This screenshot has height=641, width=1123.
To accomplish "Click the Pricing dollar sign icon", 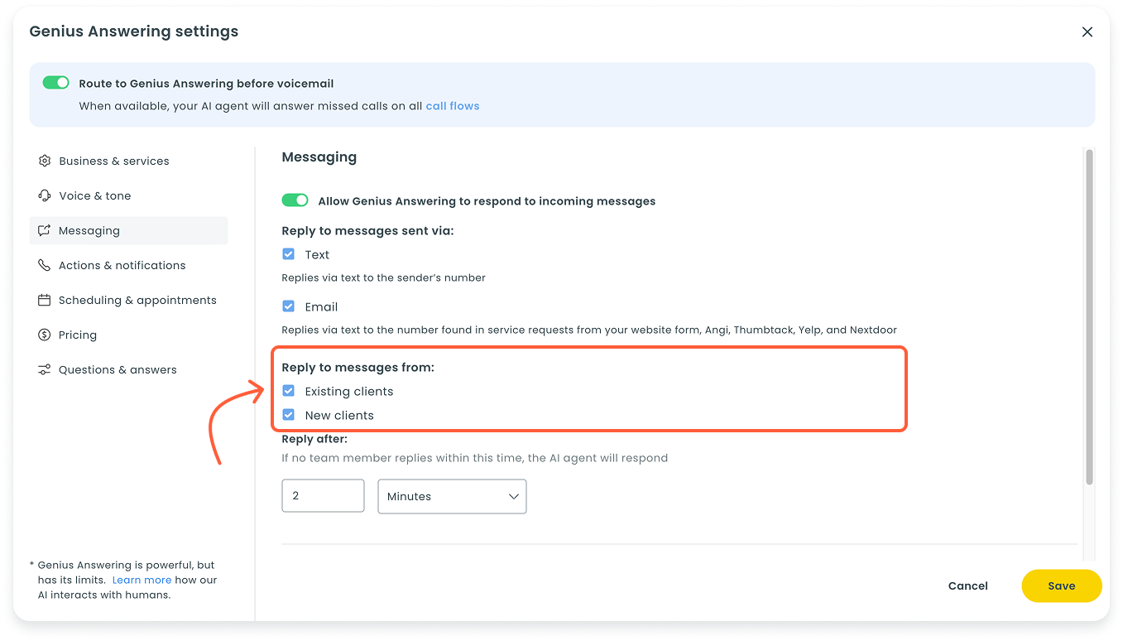I will pyautogui.click(x=45, y=335).
